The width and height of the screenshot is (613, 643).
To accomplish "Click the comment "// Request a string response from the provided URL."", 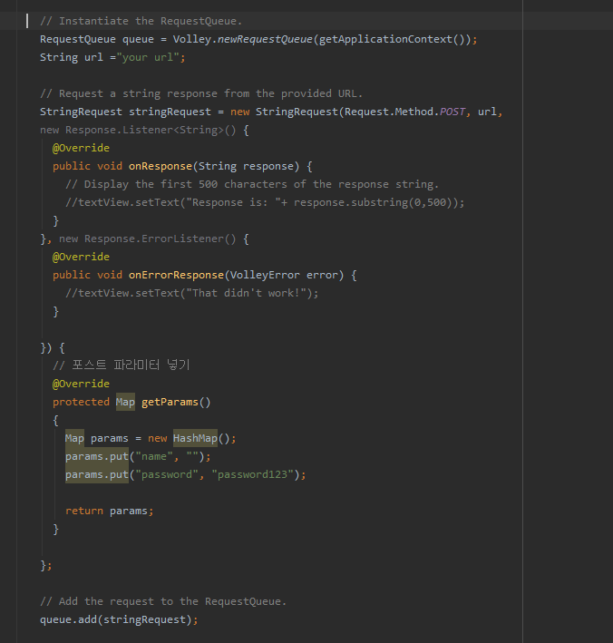I will coord(201,93).
